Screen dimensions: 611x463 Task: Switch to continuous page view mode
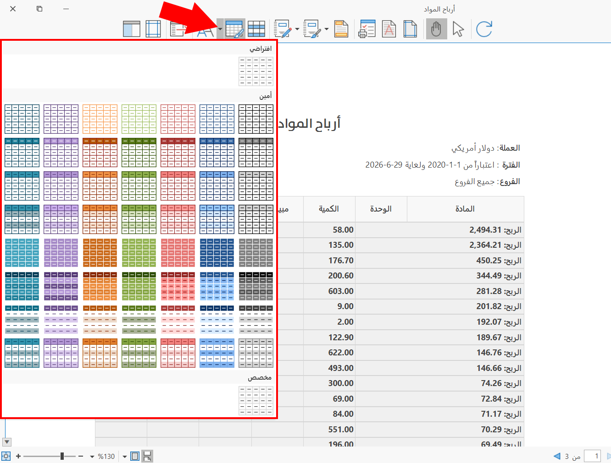point(147,456)
